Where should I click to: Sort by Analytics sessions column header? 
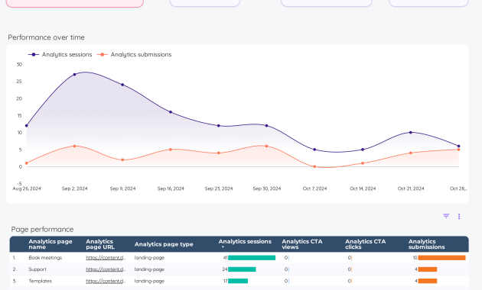[x=245, y=242]
